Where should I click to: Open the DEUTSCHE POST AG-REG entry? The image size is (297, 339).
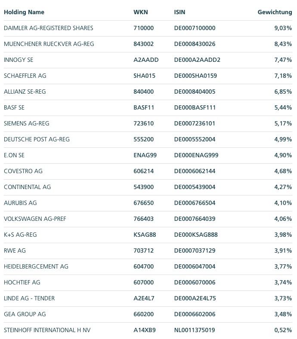pos(37,139)
